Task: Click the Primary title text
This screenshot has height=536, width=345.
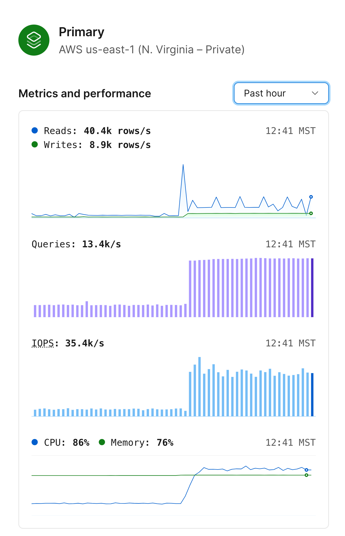Action: coord(81,32)
